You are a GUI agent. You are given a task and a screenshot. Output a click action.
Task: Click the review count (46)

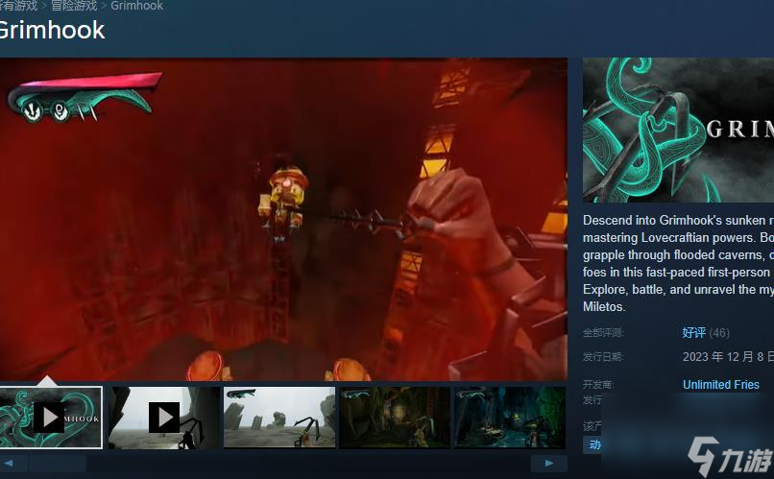(719, 333)
